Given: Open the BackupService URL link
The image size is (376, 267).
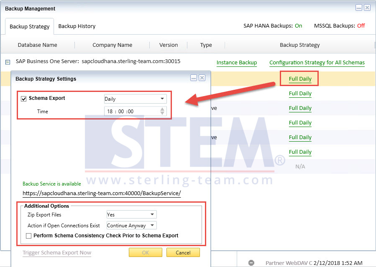Looking at the screenshot, I should (x=102, y=193).
